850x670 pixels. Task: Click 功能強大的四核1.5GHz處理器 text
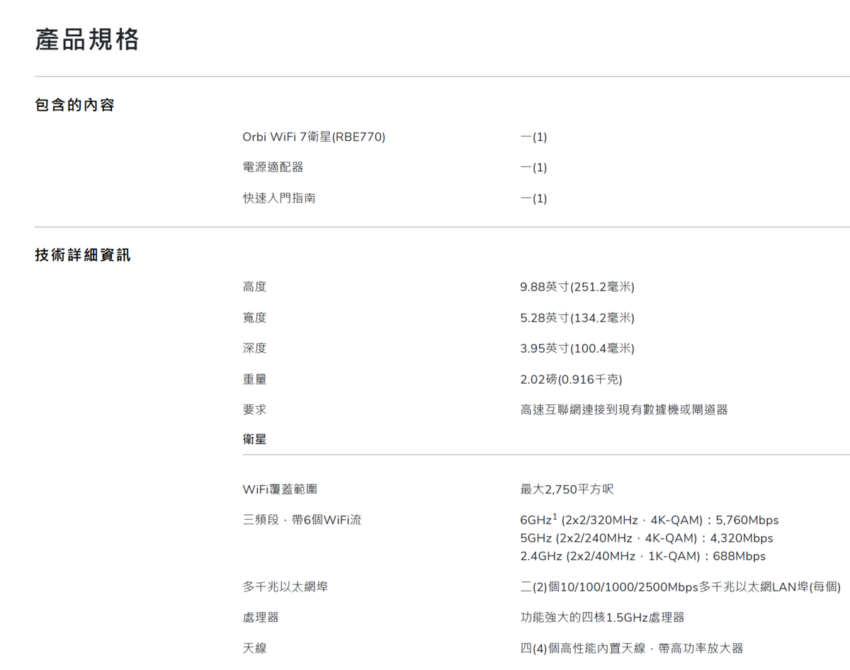[x=602, y=618]
